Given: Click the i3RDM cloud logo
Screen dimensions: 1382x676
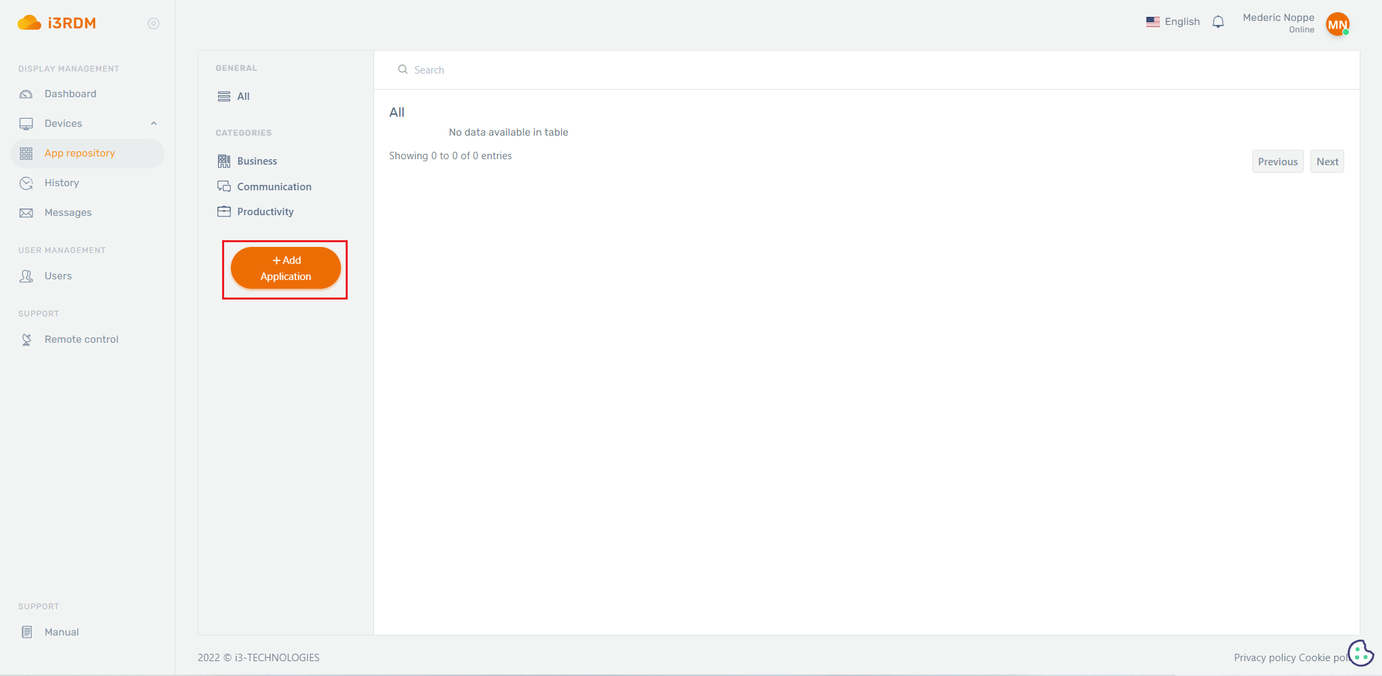Looking at the screenshot, I should tap(30, 23).
